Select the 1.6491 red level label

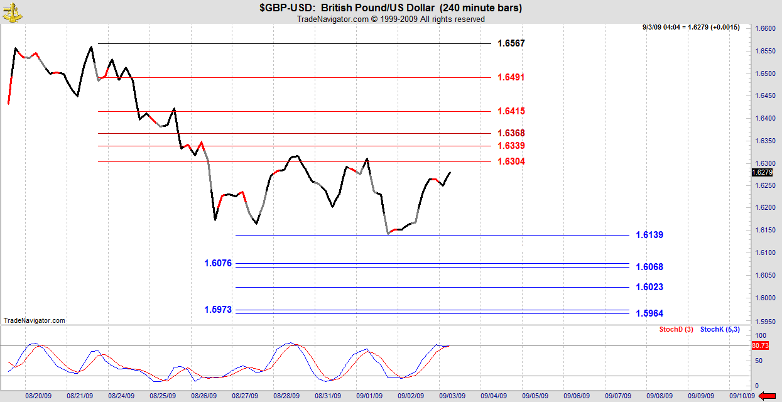pos(511,77)
